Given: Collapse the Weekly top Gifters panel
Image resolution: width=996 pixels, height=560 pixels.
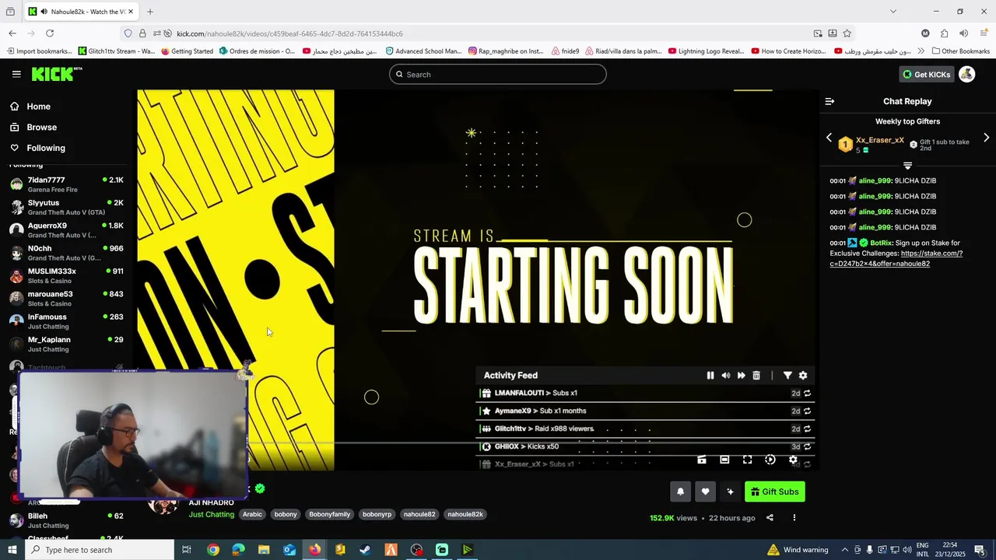Looking at the screenshot, I should click(x=907, y=166).
